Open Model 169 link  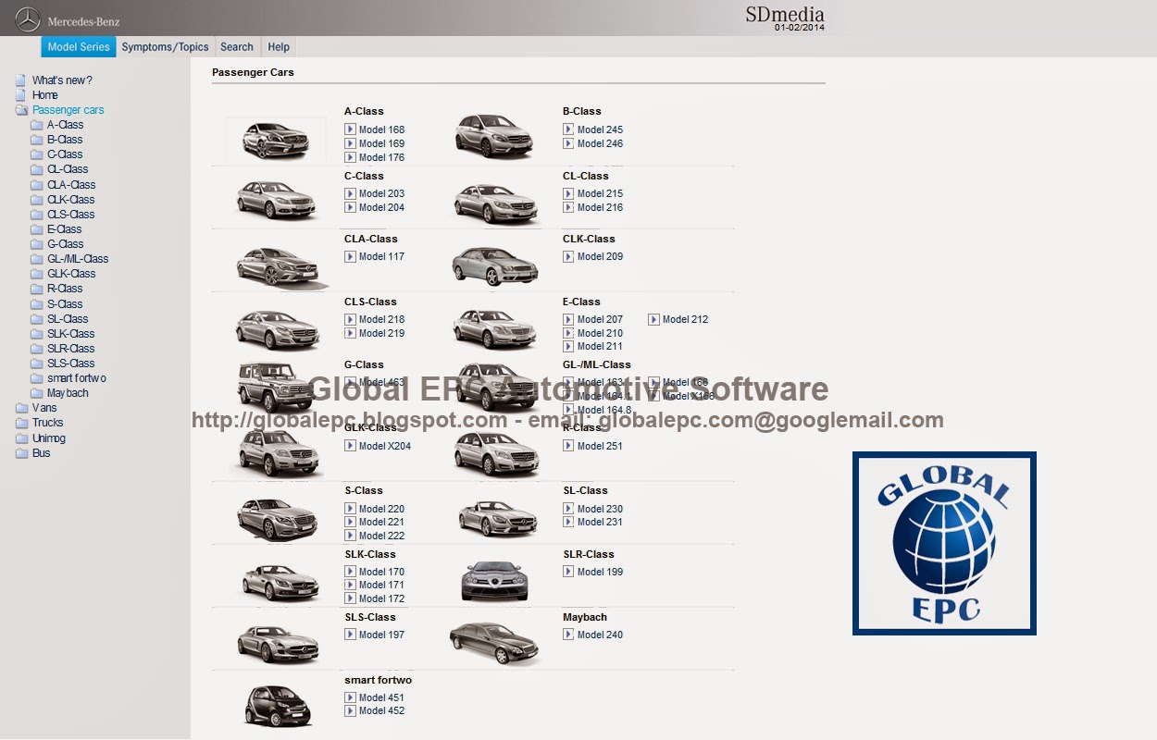(381, 143)
